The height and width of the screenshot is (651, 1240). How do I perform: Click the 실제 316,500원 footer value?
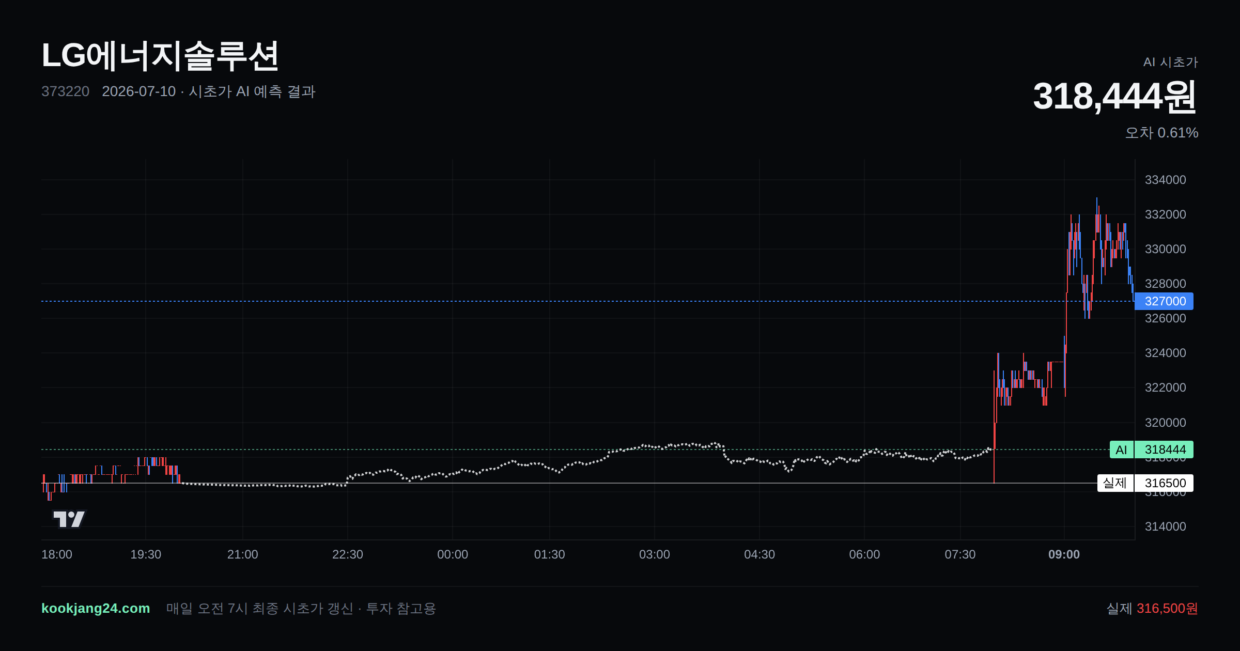[x=1152, y=608]
